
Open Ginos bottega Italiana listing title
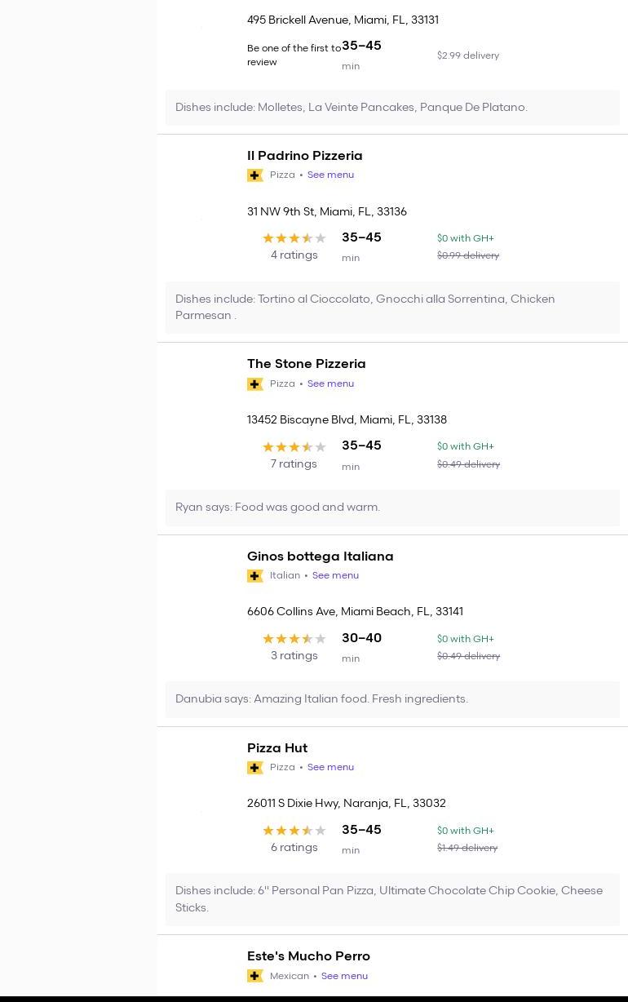pos(320,556)
